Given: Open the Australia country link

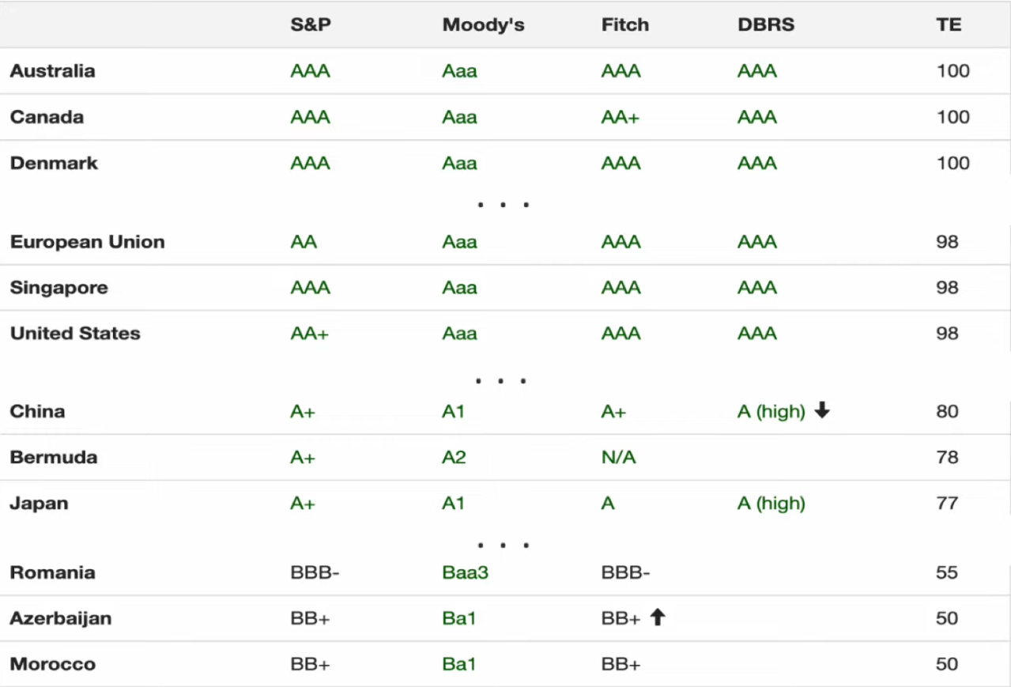Looking at the screenshot, I should (x=52, y=71).
